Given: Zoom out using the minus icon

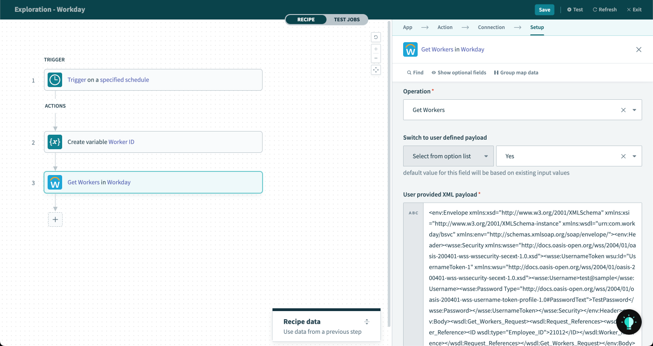Looking at the screenshot, I should click(x=375, y=58).
